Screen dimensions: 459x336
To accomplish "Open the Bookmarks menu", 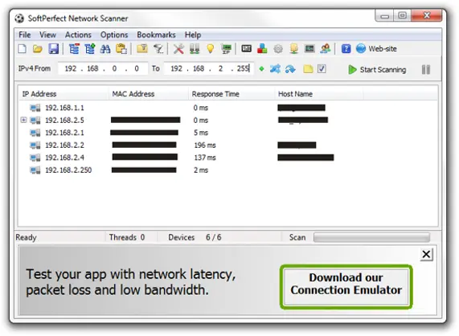I will click(156, 35).
